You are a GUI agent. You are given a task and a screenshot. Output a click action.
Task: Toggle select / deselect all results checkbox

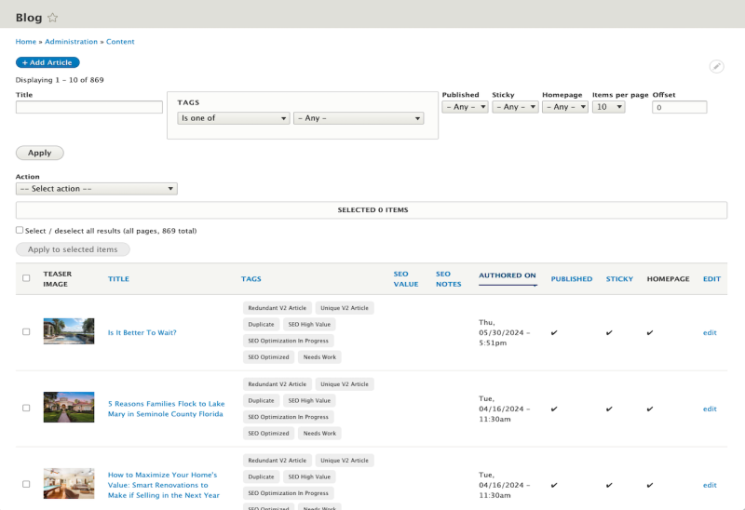tap(20, 230)
